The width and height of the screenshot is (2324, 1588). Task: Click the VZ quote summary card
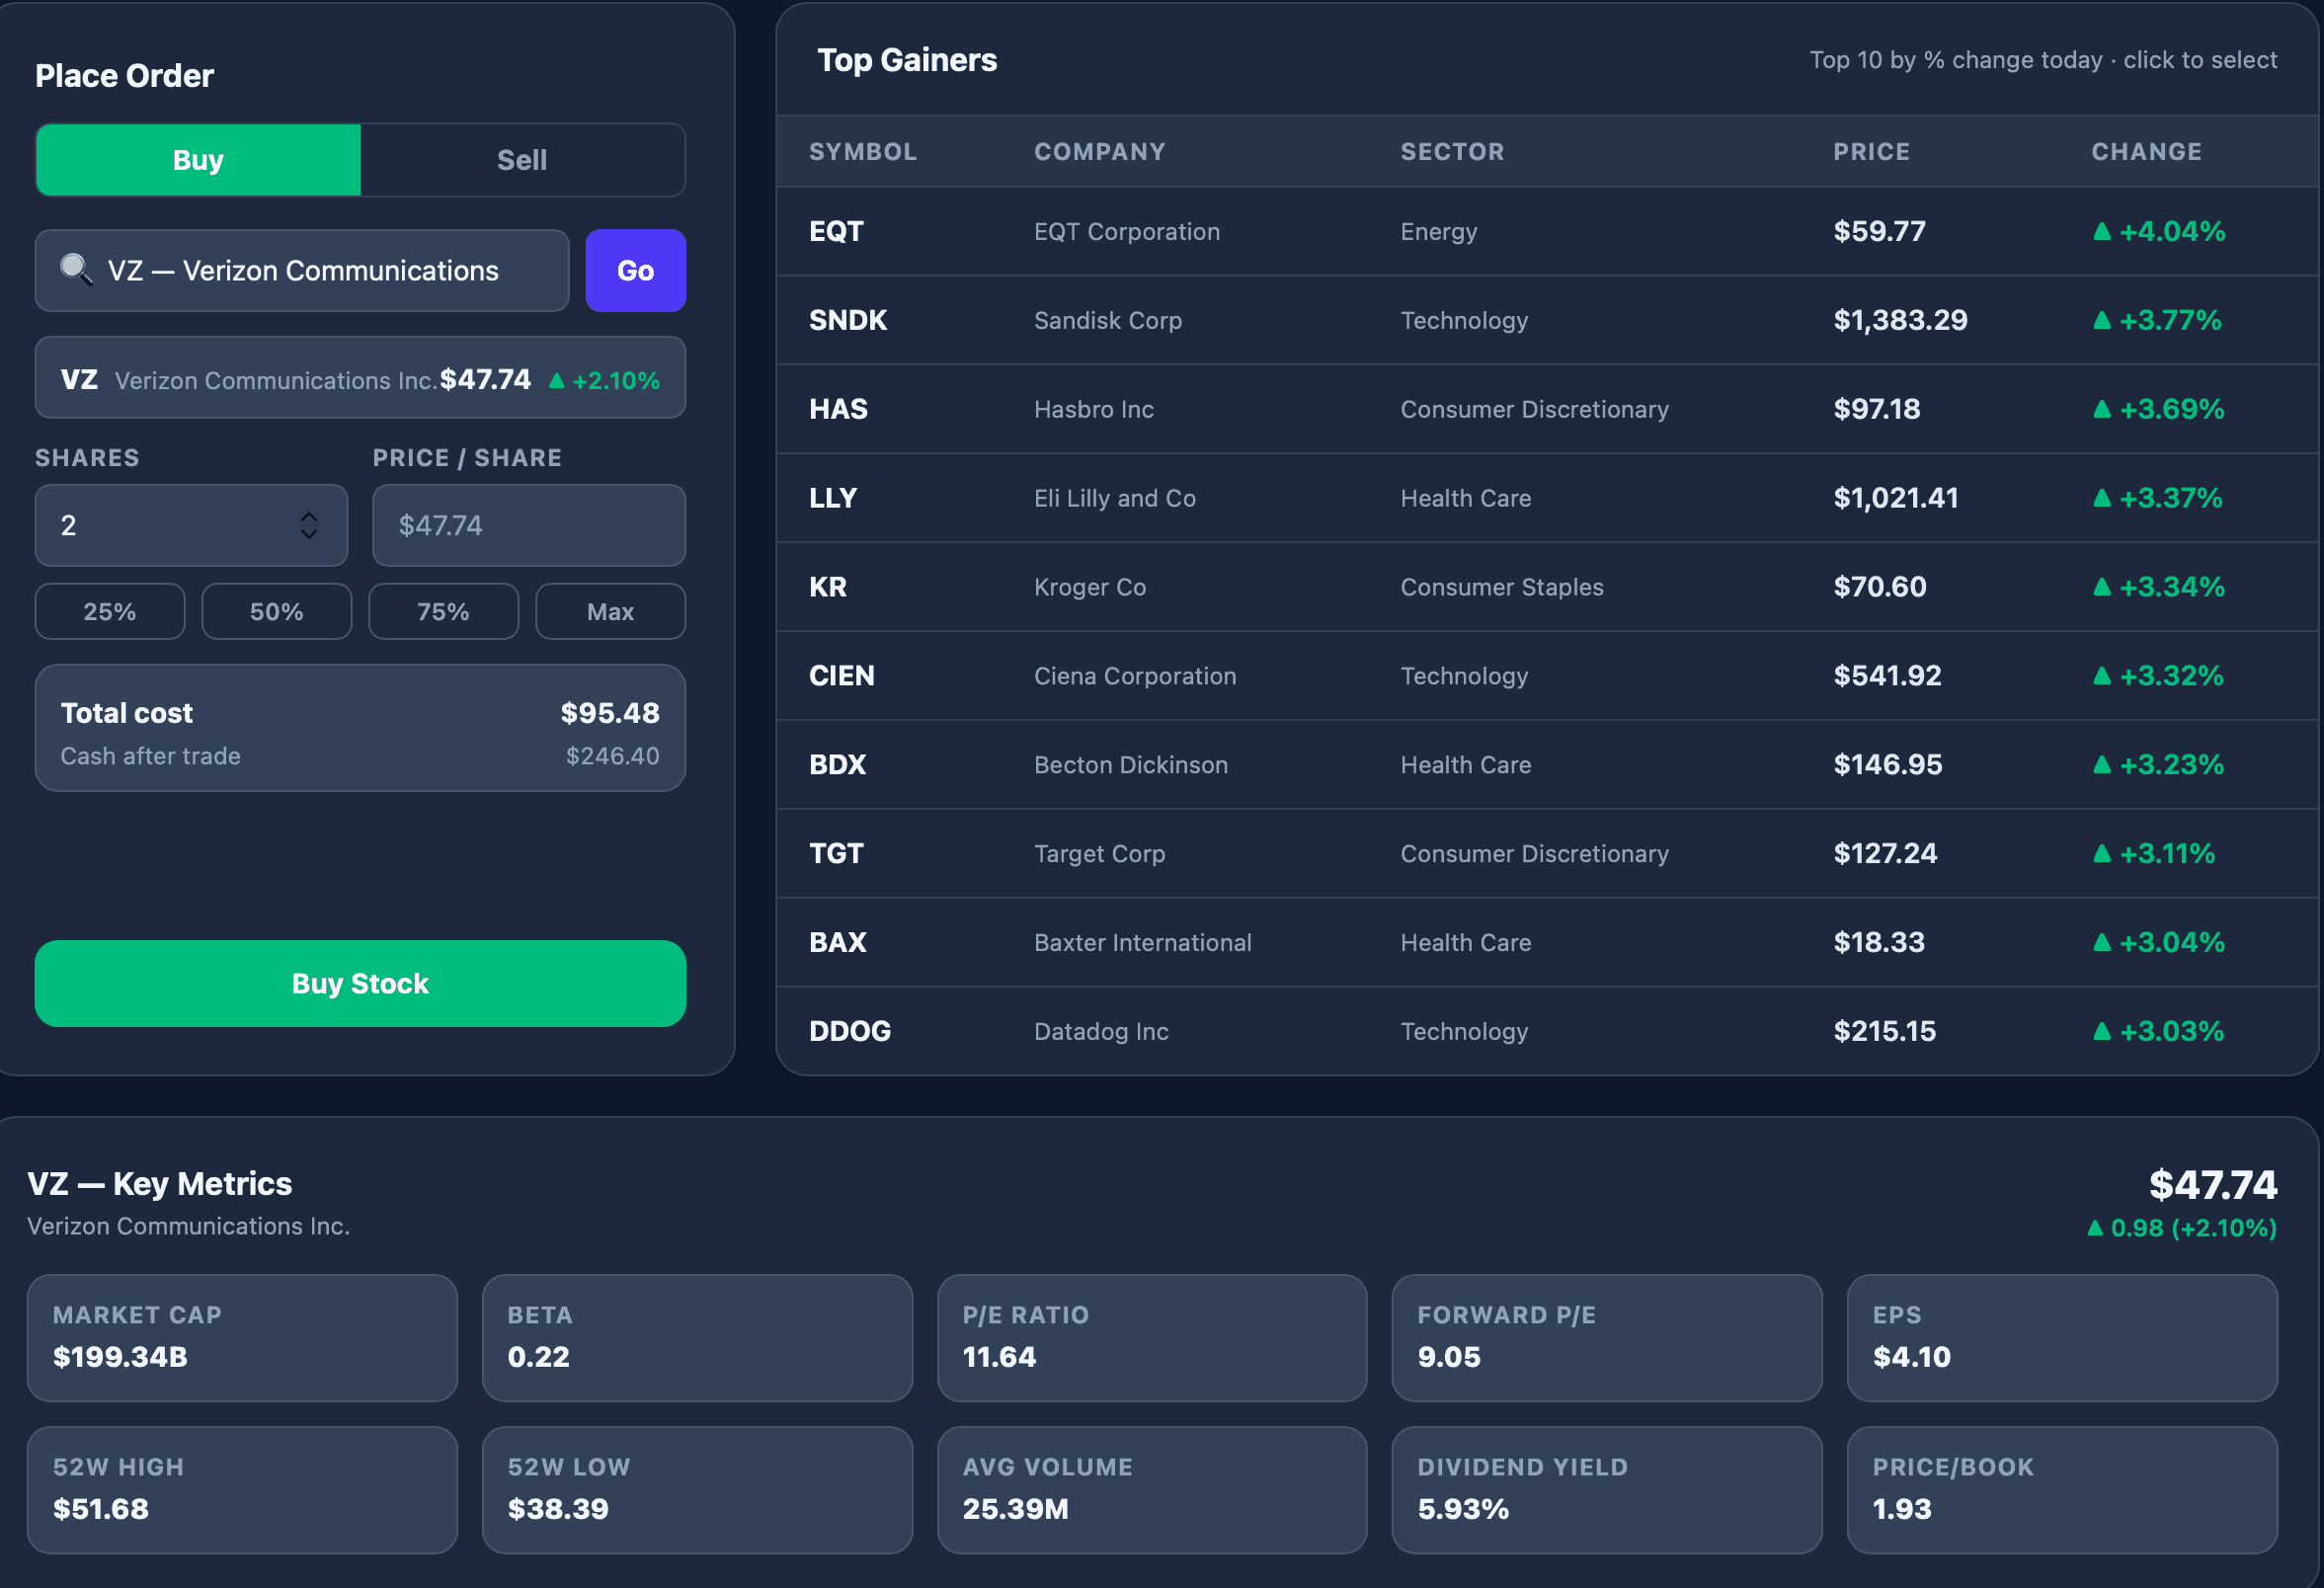pyautogui.click(x=360, y=378)
